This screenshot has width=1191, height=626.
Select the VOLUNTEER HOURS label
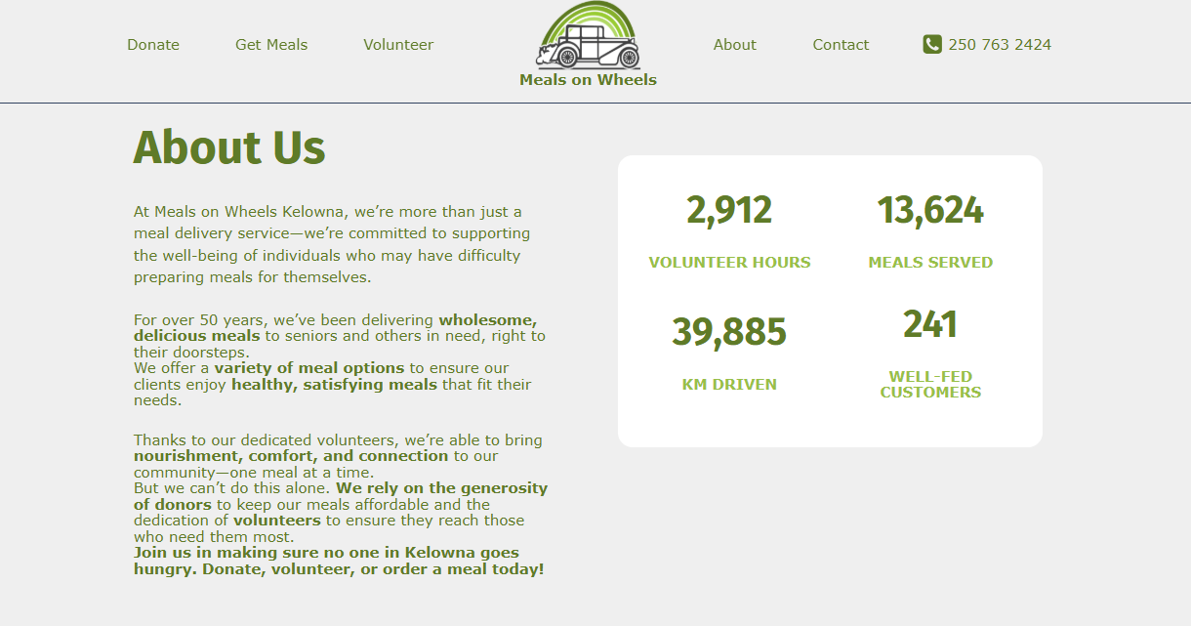(729, 263)
